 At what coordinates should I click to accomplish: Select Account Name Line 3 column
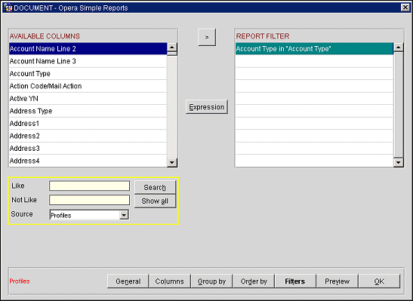pos(88,61)
